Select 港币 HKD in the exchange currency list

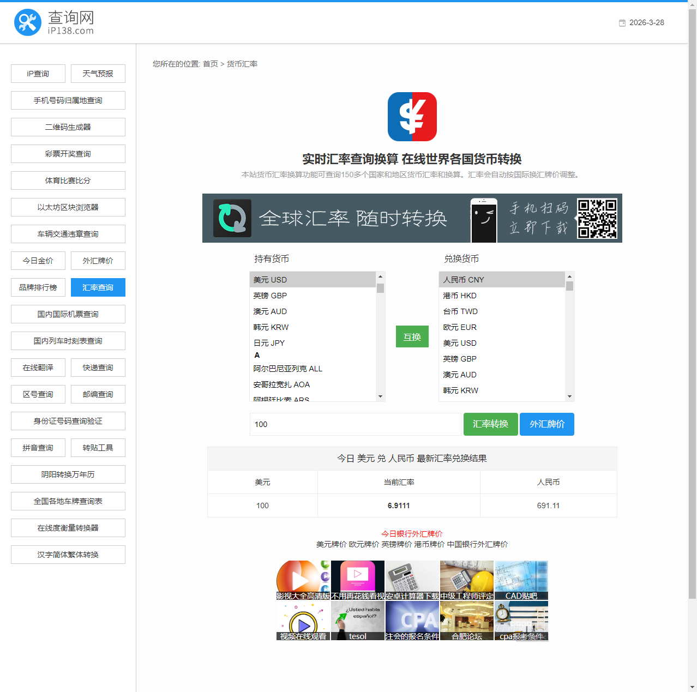pos(460,296)
